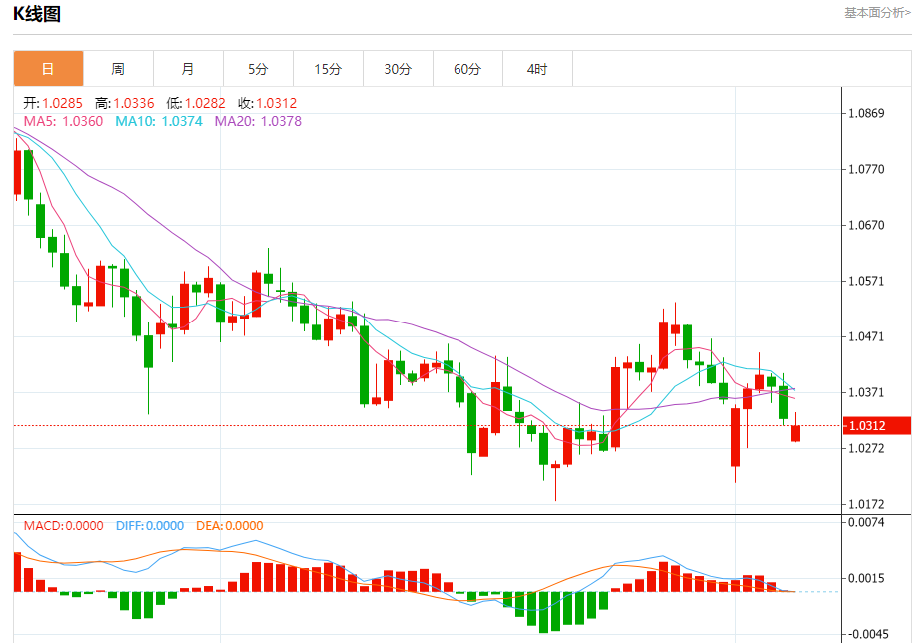Open the 60分 interval tab
This screenshot has height=643, width=918.
tap(467, 69)
